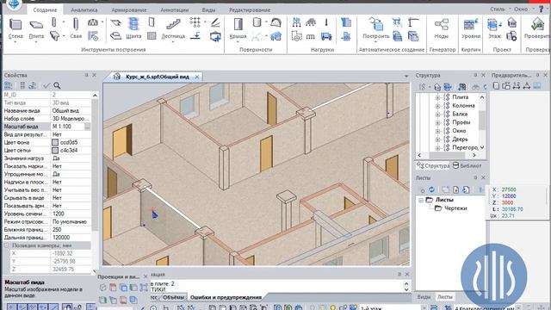
Task: Open the Ноды generator tool
Action: click(442, 28)
